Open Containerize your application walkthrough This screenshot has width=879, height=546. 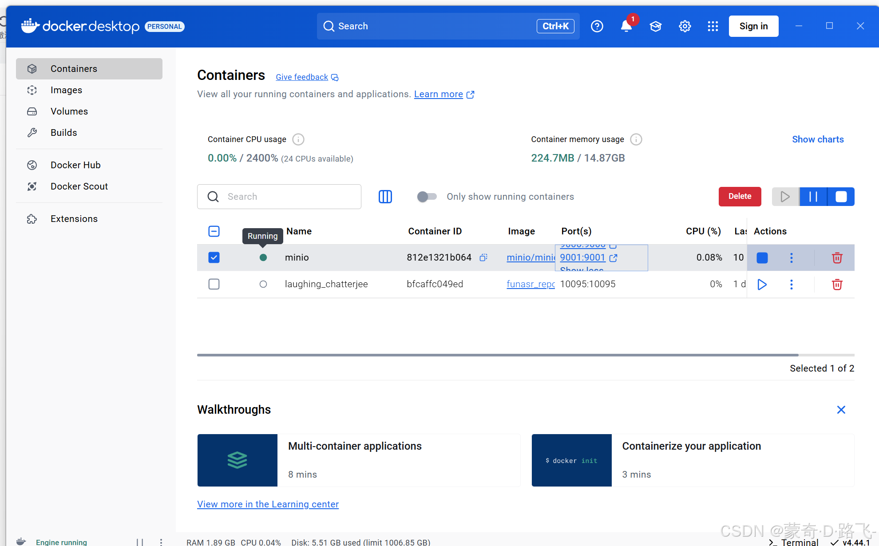pos(693,460)
